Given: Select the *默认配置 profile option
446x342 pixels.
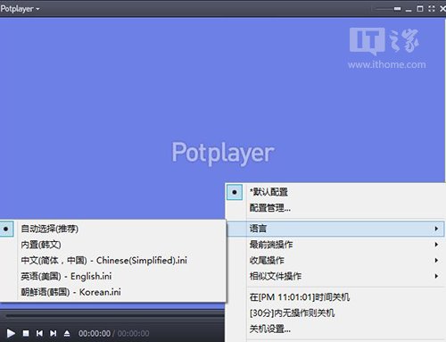Looking at the screenshot, I should click(x=335, y=192).
